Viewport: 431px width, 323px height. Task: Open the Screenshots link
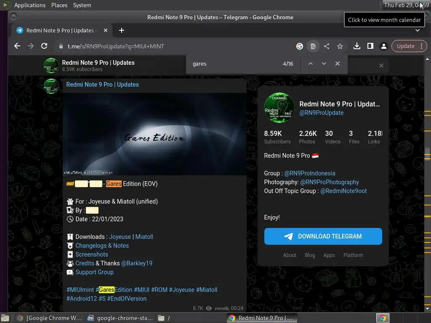(91, 254)
